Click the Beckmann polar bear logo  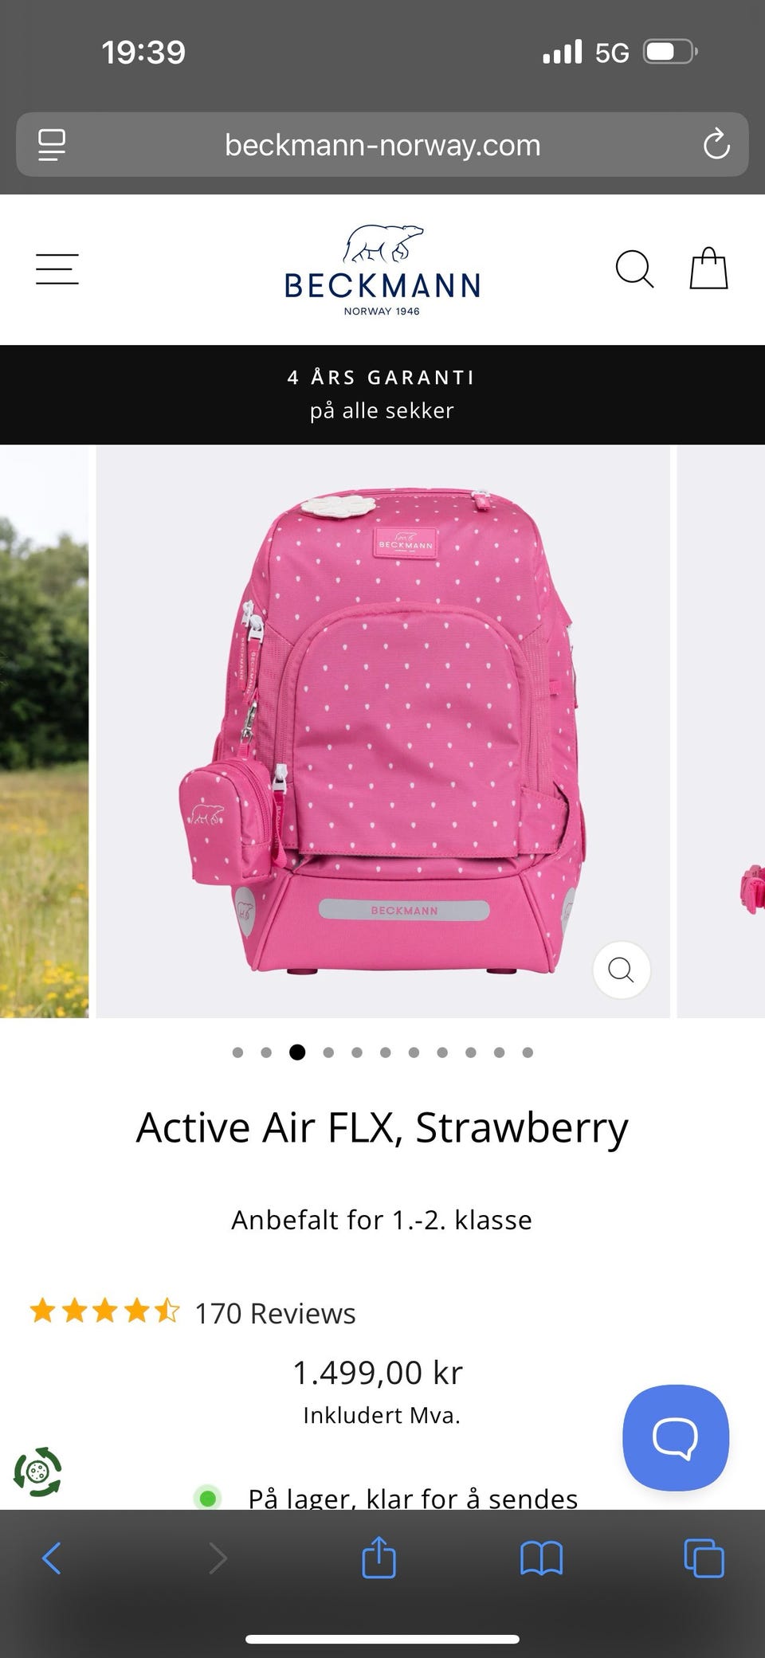(382, 271)
